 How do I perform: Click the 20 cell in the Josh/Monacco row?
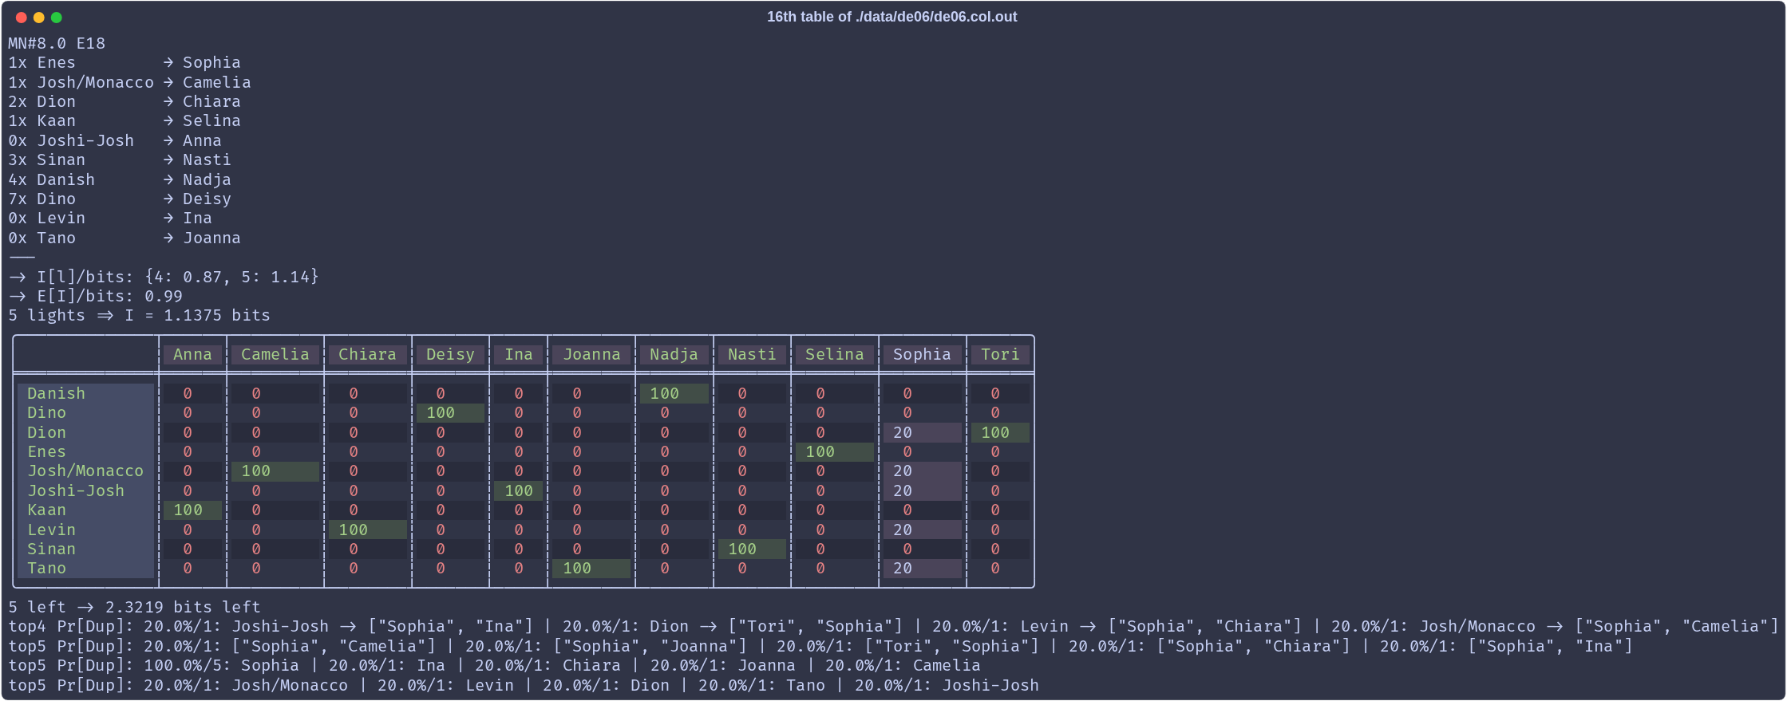tap(922, 471)
